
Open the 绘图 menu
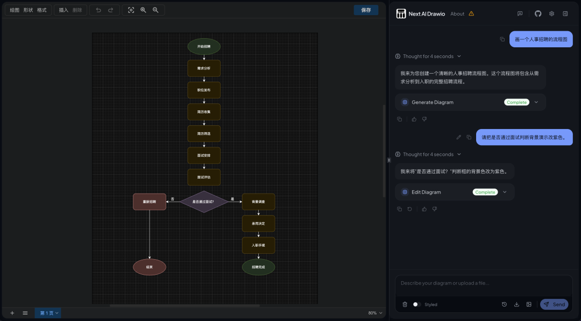(x=15, y=10)
